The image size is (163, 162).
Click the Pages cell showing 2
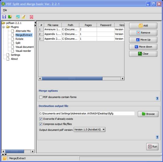pyautogui.click(x=88, y=29)
